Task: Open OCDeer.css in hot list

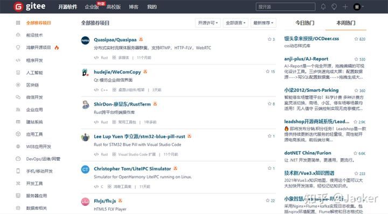Action: point(311,39)
